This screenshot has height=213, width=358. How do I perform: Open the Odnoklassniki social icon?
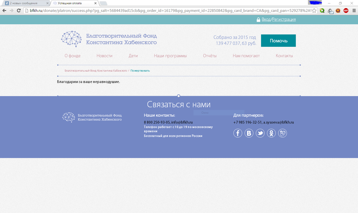pyautogui.click(x=271, y=133)
